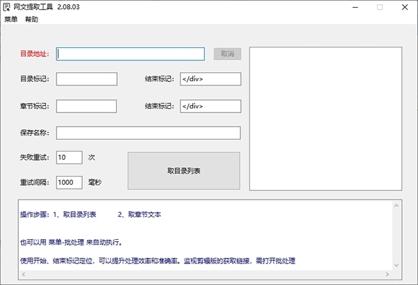Click the empty list box on the right

click(326, 119)
